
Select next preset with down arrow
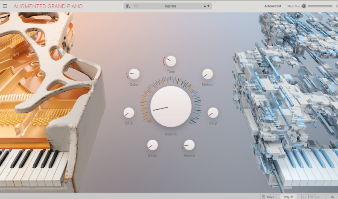coord(208,6)
